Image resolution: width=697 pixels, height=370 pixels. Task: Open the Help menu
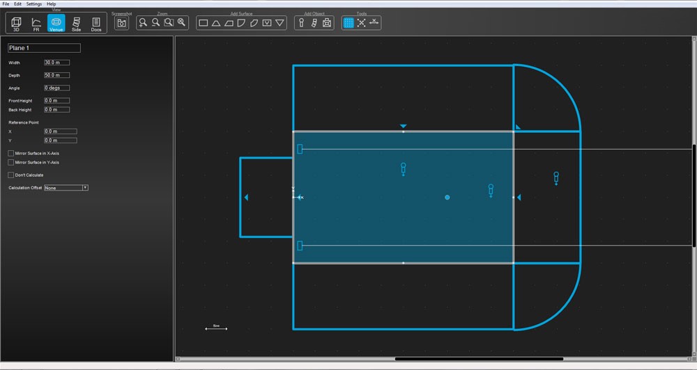(52, 3)
